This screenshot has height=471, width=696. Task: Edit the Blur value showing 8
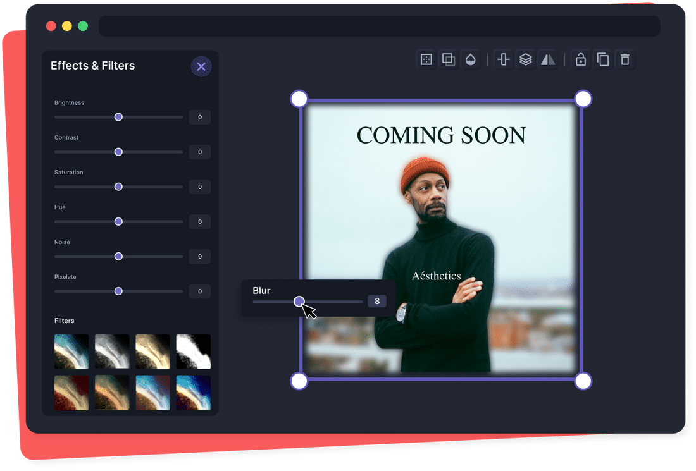pyautogui.click(x=377, y=301)
